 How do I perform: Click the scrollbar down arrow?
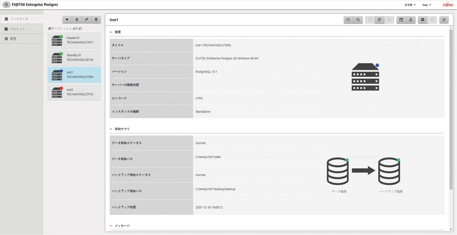click(451, 229)
